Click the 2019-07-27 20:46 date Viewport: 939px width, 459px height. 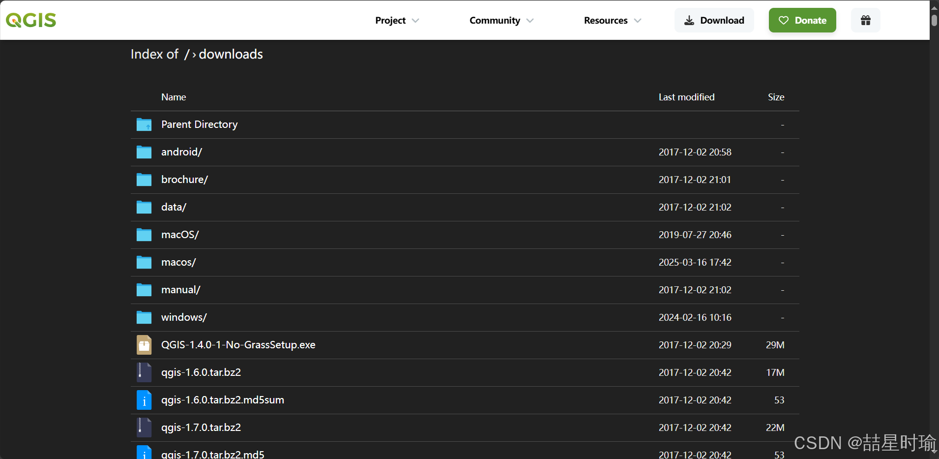(695, 235)
